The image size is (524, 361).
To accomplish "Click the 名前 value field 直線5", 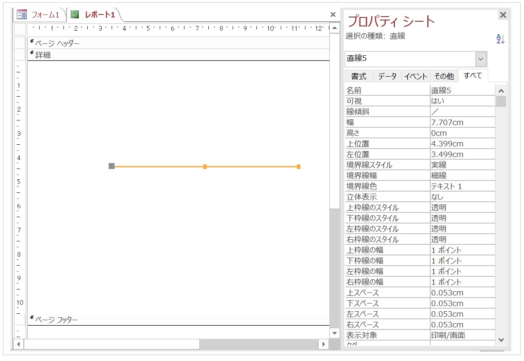I will pyautogui.click(x=463, y=90).
